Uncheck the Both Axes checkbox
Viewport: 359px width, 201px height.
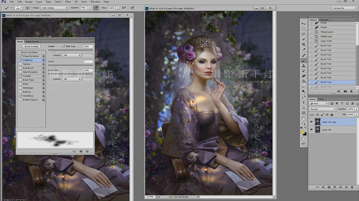64,46
